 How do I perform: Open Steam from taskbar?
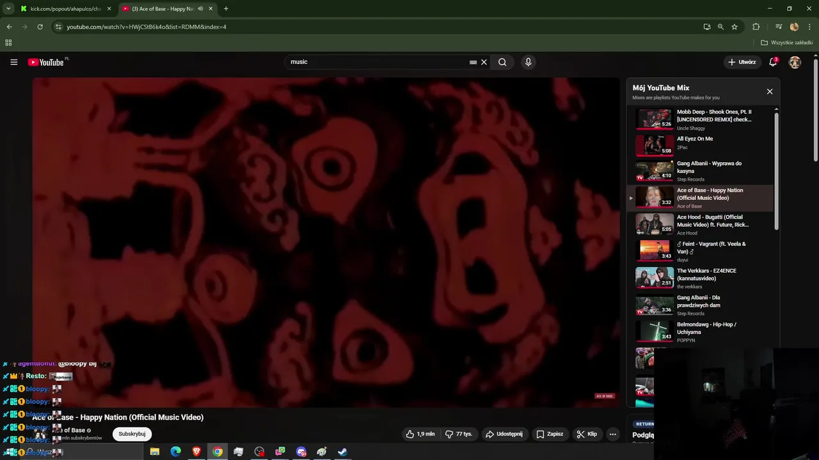(343, 452)
